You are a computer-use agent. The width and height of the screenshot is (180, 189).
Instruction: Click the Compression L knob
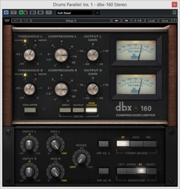click(61, 55)
